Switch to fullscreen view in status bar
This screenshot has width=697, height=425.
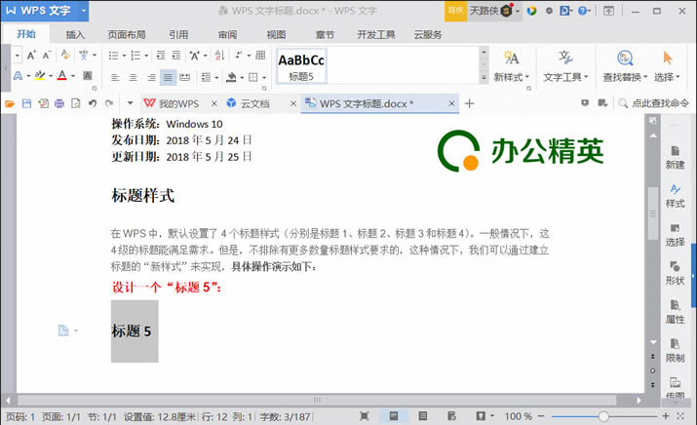364,416
